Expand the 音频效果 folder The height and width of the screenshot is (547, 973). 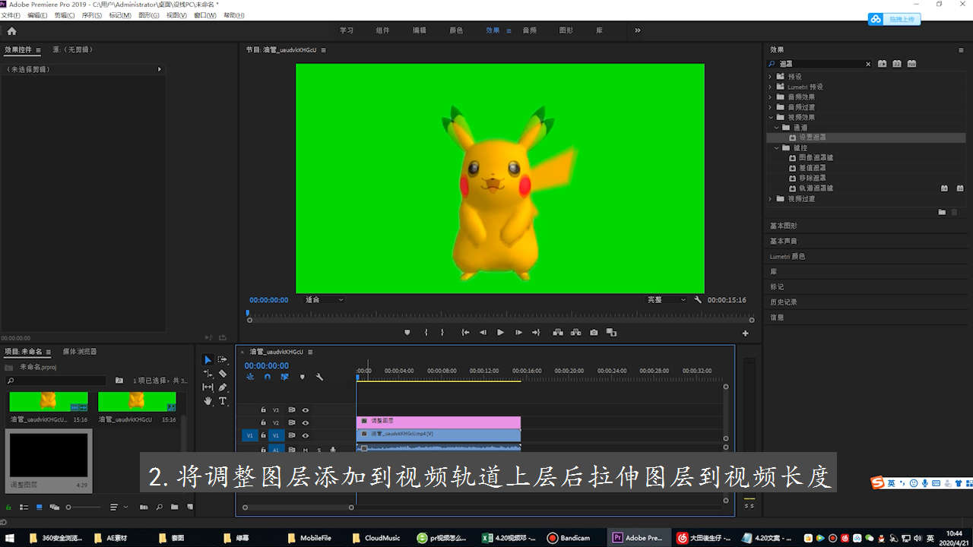click(x=770, y=97)
